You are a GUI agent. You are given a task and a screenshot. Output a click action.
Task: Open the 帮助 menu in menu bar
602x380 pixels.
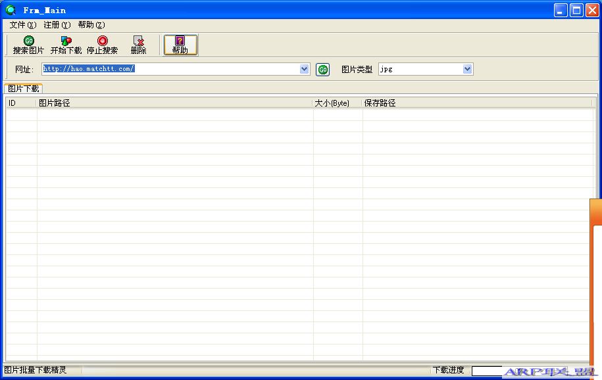click(x=91, y=25)
